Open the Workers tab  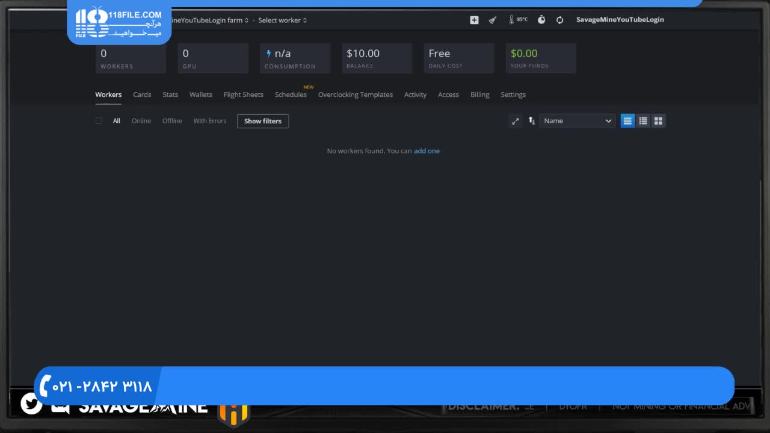click(x=108, y=94)
